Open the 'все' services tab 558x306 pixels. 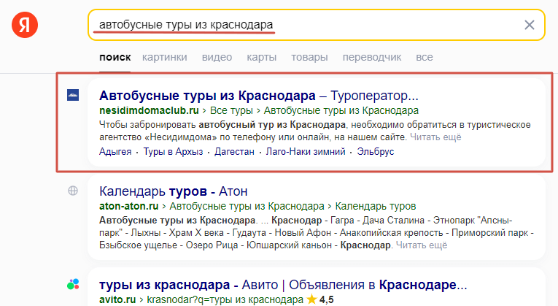tap(425, 58)
